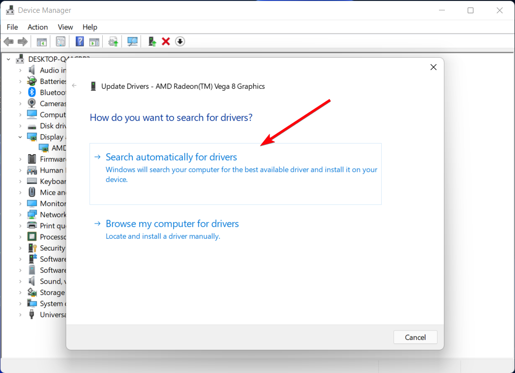Click the Display adapters icon
The width and height of the screenshot is (515, 373).
[x=32, y=137]
